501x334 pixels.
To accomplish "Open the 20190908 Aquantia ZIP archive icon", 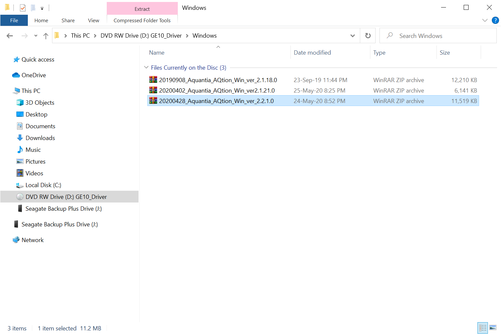I will tap(153, 80).
